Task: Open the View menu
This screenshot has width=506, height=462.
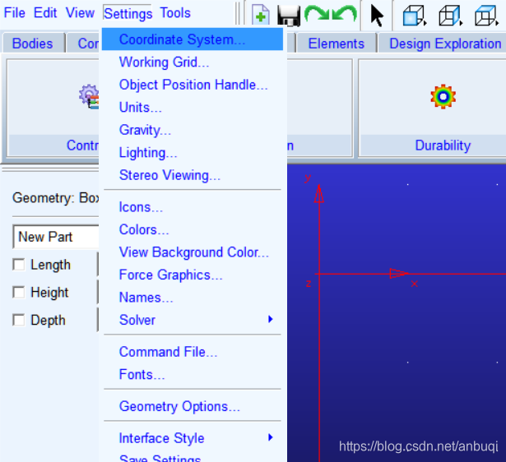Action: [x=80, y=13]
